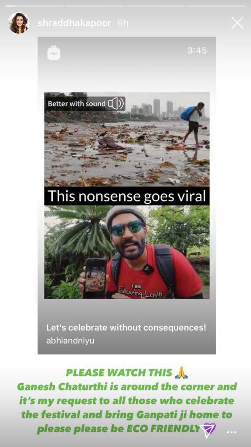Jump to the first story progress segment
The image size is (251, 447).
[35, 6]
